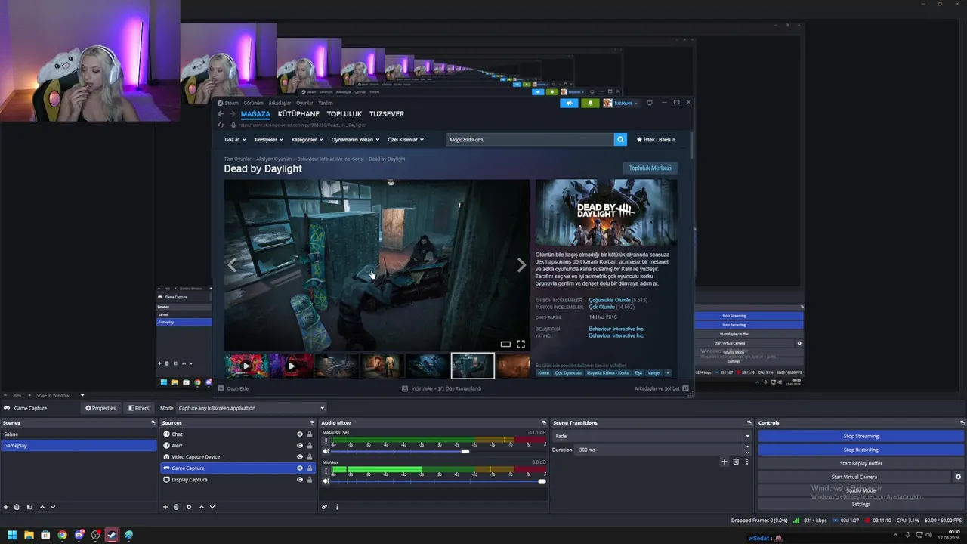Open Steam from the Windows taskbar
967x544 pixels.
[112, 535]
